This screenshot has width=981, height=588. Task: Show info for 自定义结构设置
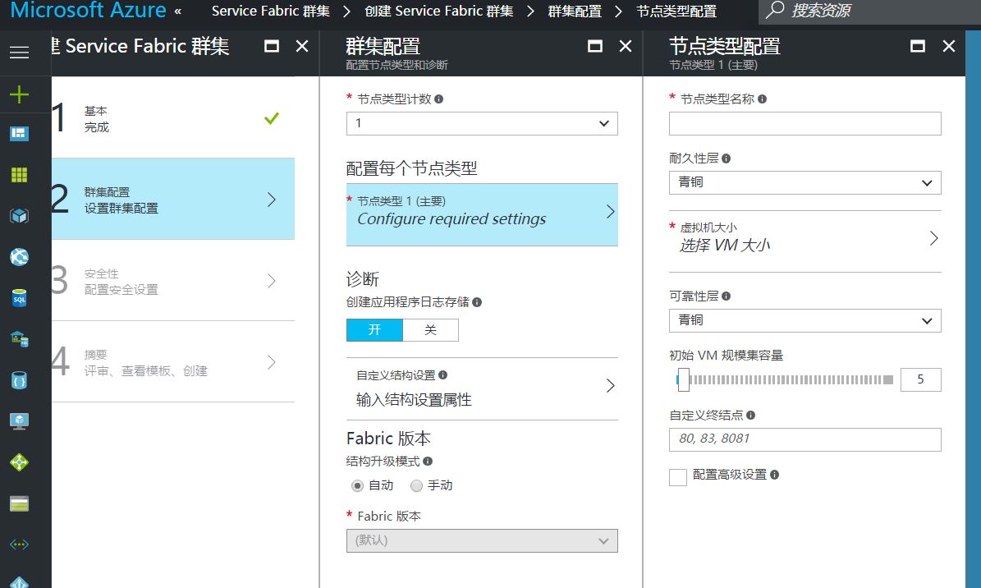tap(443, 375)
